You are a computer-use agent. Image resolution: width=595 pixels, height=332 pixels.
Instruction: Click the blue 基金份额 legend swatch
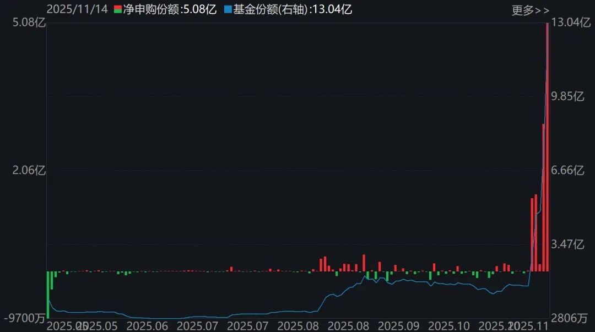click(228, 9)
